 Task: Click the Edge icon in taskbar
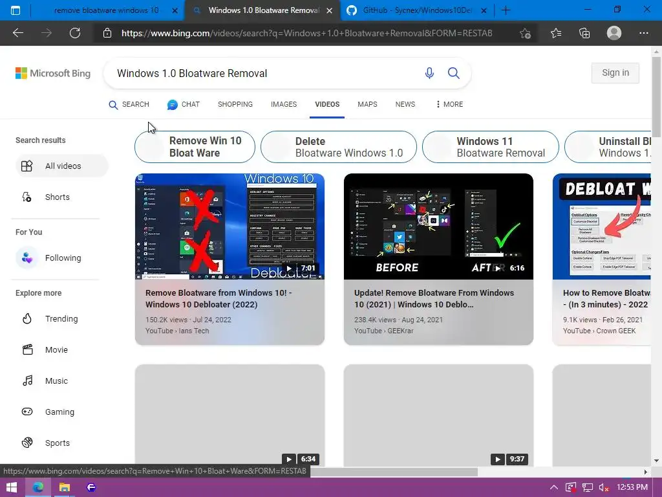pos(38,487)
